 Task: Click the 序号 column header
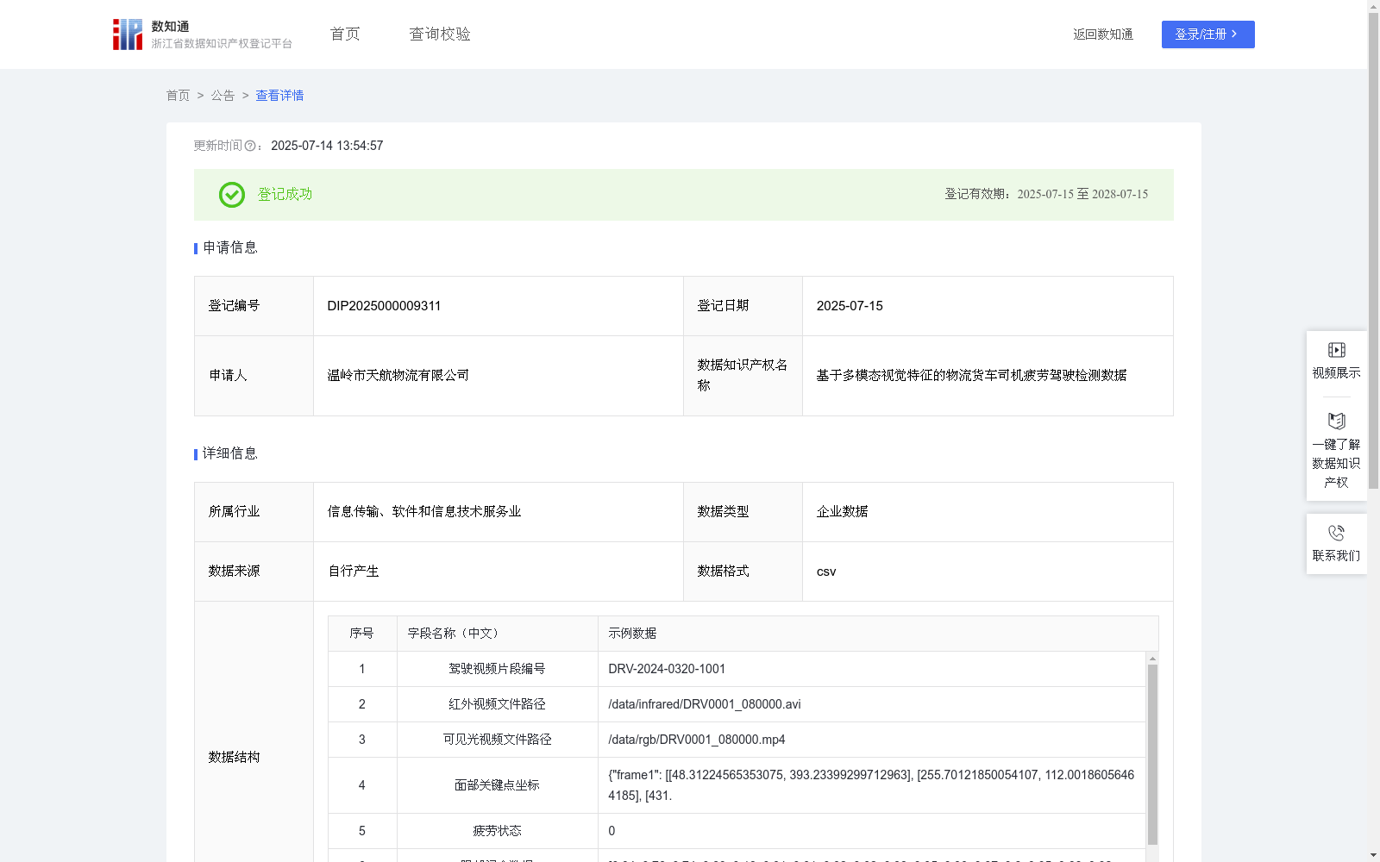[361, 634]
